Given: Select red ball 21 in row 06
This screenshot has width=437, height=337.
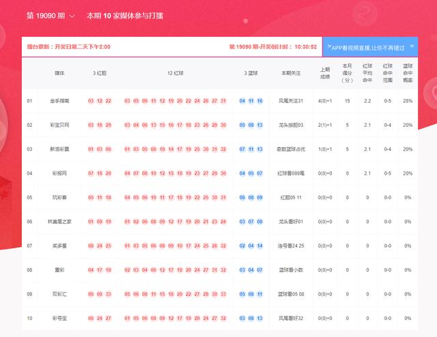Looking at the screenshot, I should 206,222.
